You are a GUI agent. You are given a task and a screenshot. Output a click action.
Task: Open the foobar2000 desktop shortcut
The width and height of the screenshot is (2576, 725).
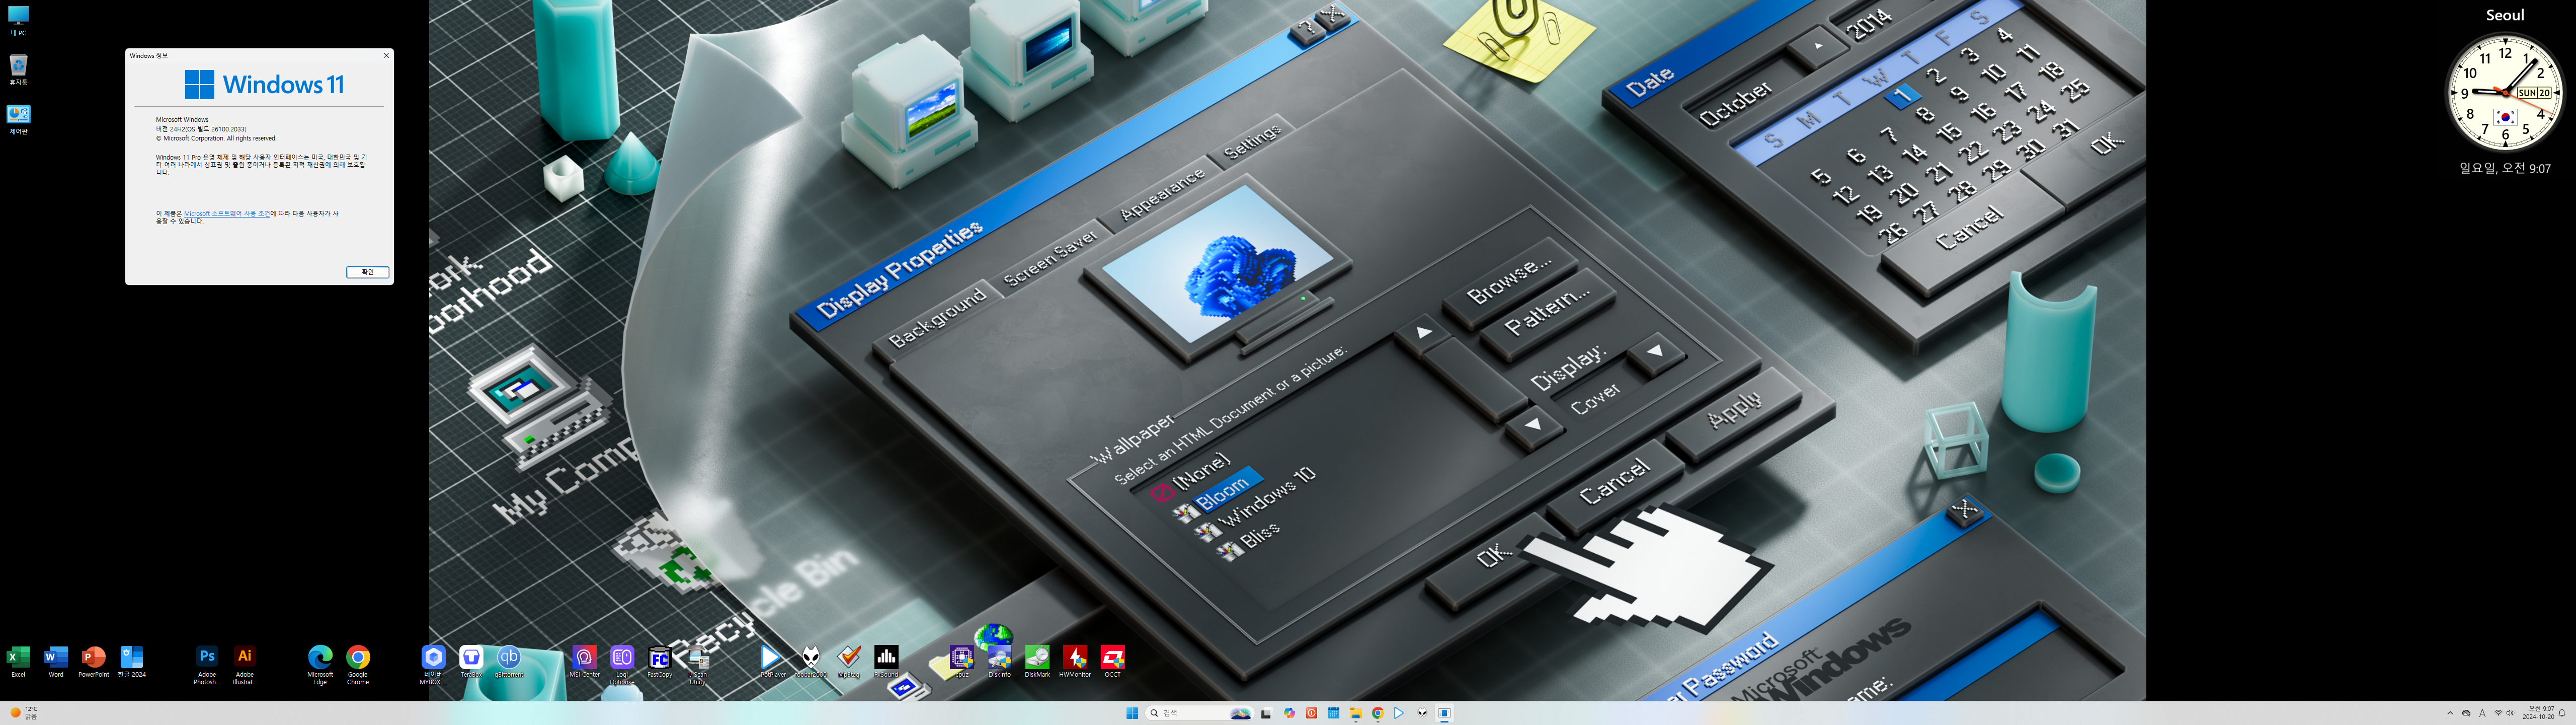click(811, 661)
